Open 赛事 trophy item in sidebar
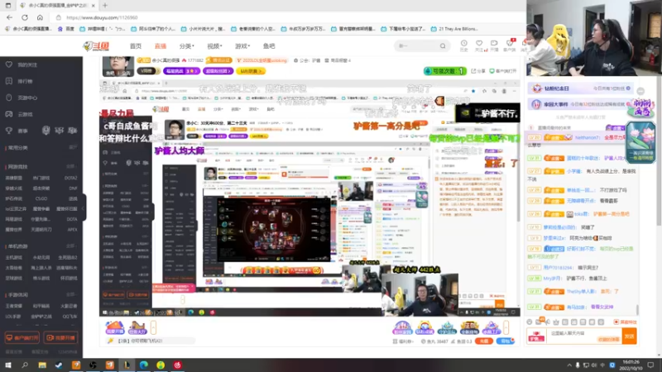 tap(17, 131)
